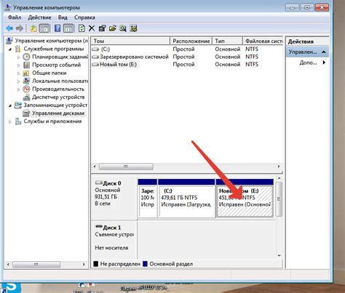Sort by the Том column header

(130, 41)
